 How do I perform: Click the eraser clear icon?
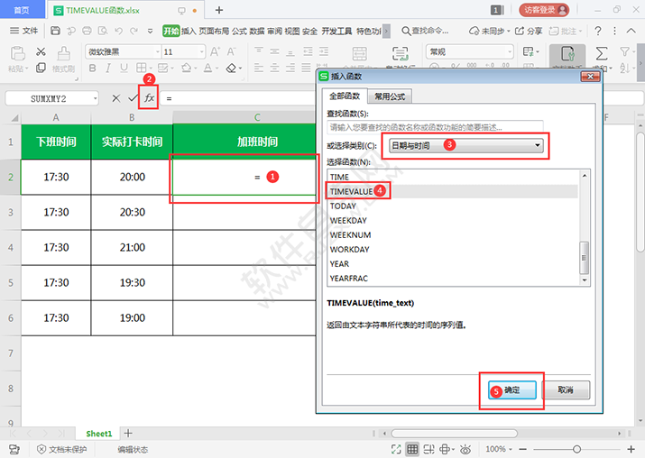tap(231, 68)
